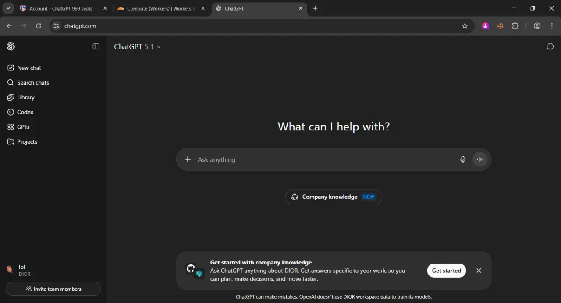
Task: Click the pink download extension icon
Action: (485, 26)
